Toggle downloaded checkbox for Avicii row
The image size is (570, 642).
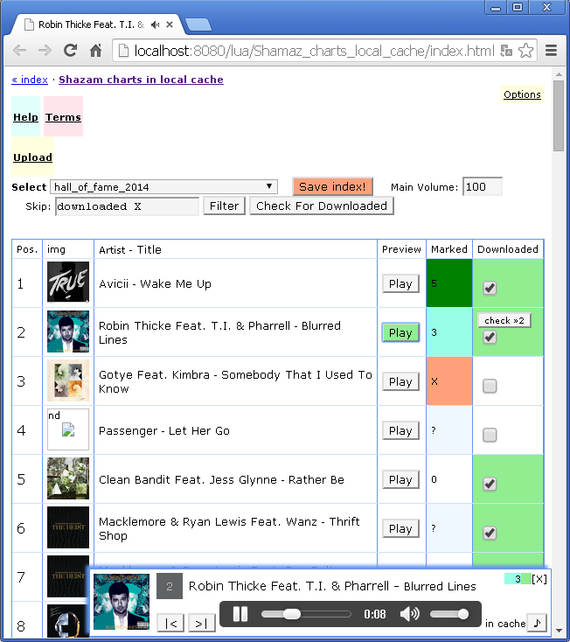coord(490,288)
